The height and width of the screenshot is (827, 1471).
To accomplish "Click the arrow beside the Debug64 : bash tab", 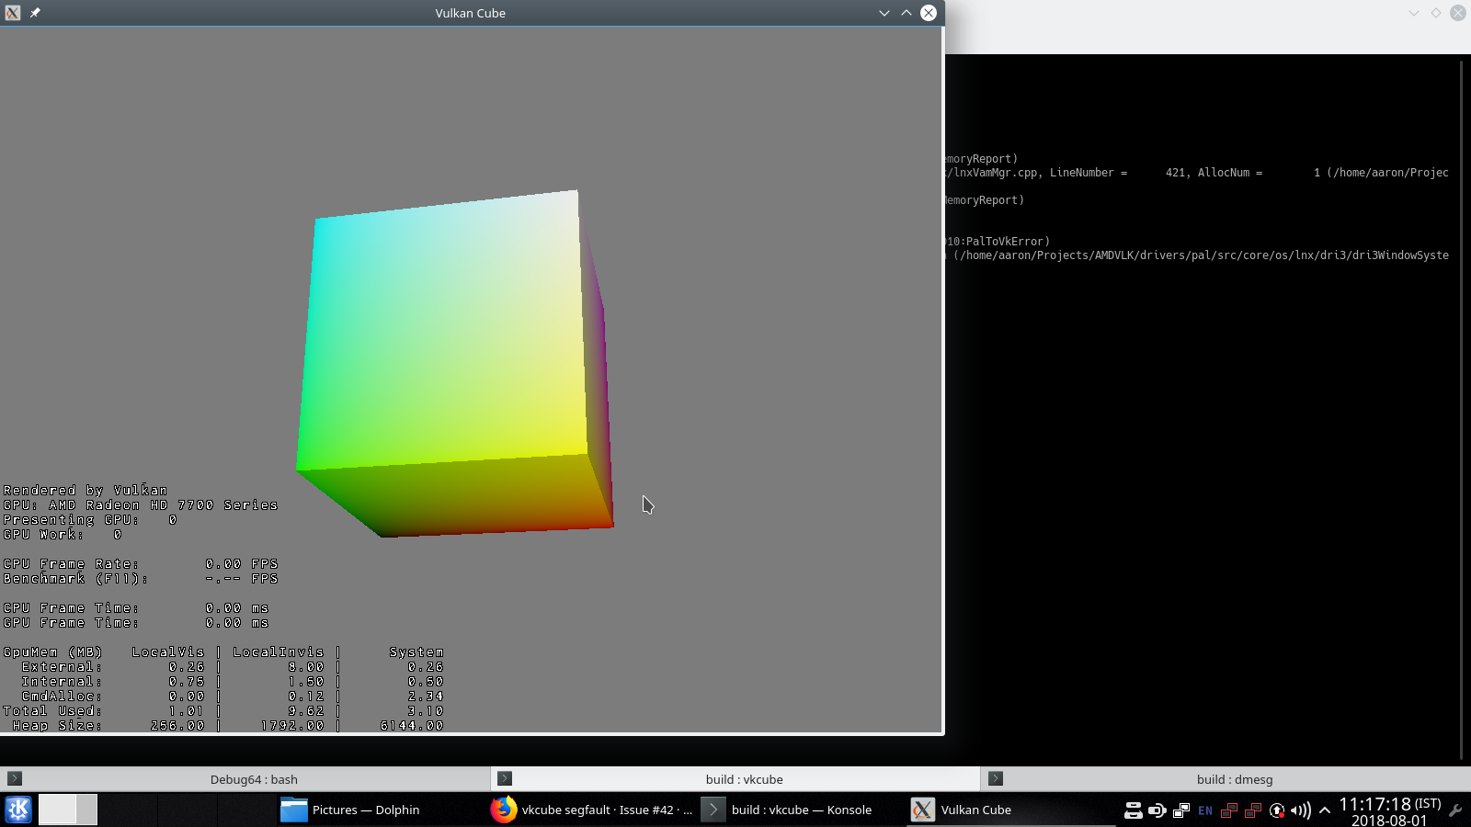I will tap(17, 778).
